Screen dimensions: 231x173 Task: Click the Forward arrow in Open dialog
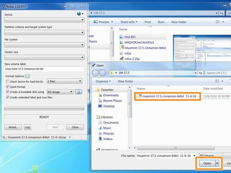[102, 73]
